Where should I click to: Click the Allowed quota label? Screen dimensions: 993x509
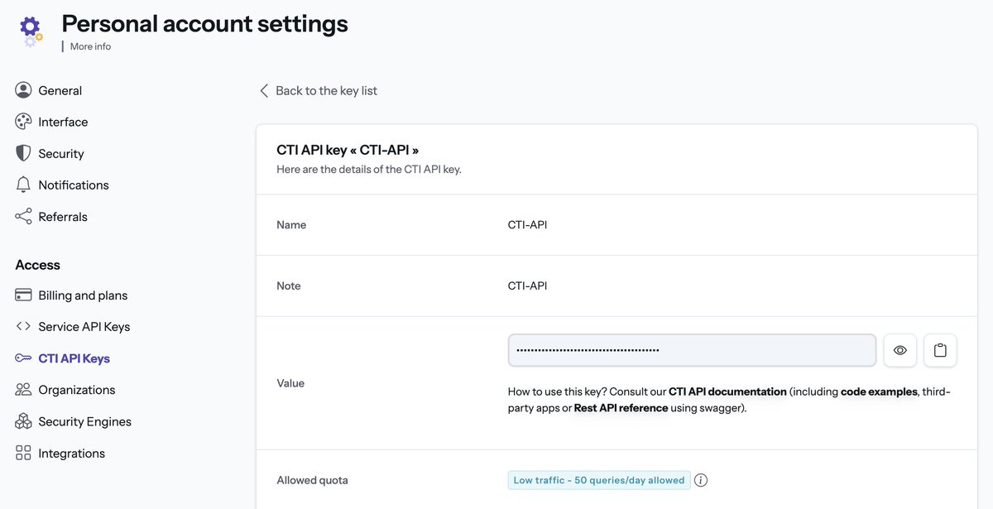312,480
